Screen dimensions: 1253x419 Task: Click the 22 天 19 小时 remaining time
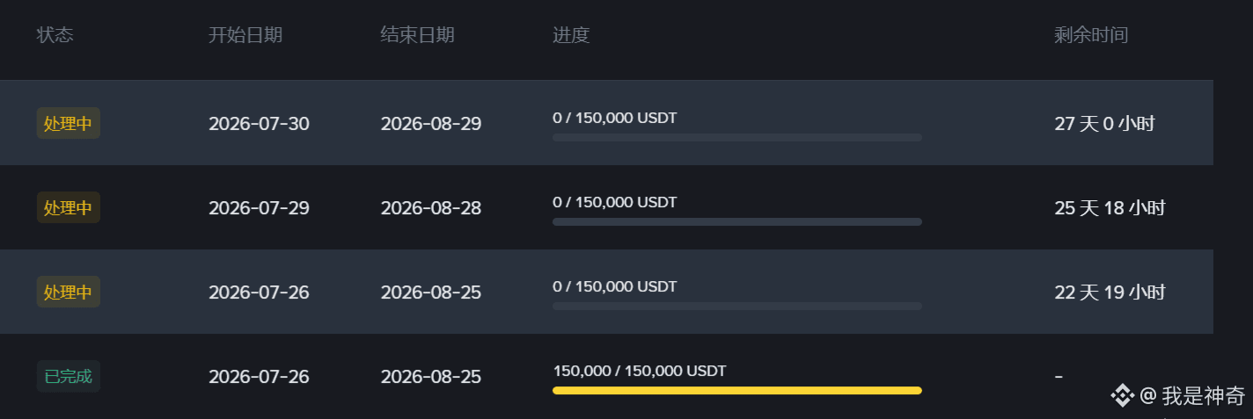click(1110, 293)
